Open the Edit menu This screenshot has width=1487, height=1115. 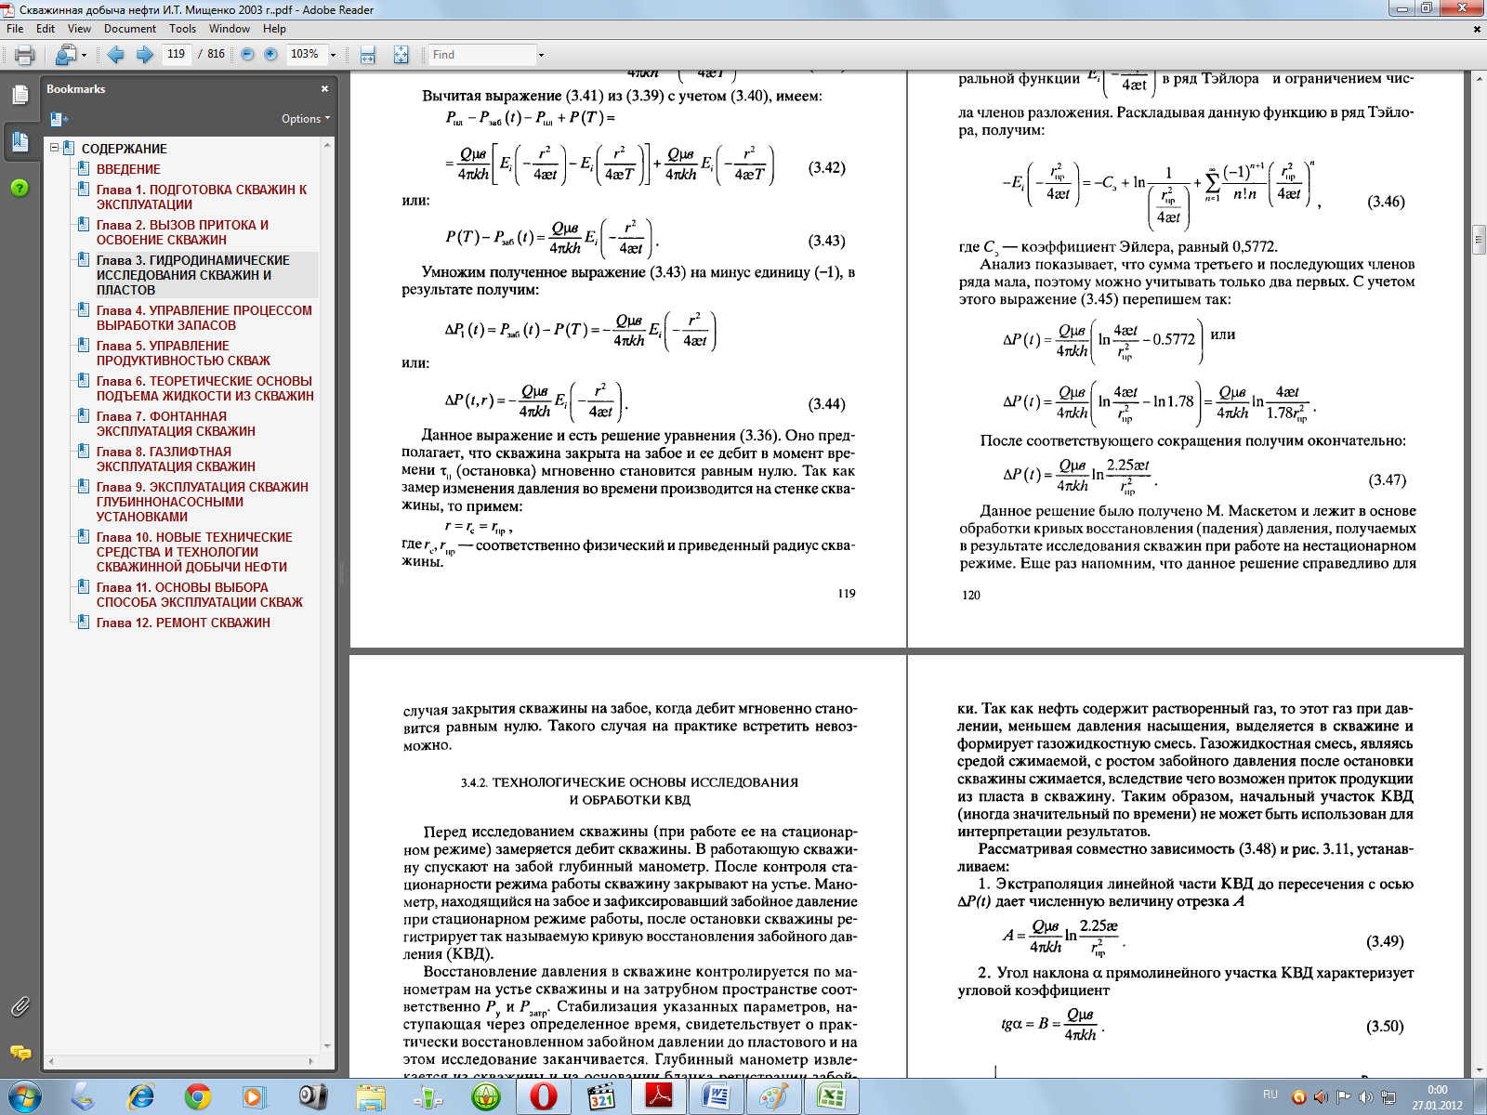[46, 29]
